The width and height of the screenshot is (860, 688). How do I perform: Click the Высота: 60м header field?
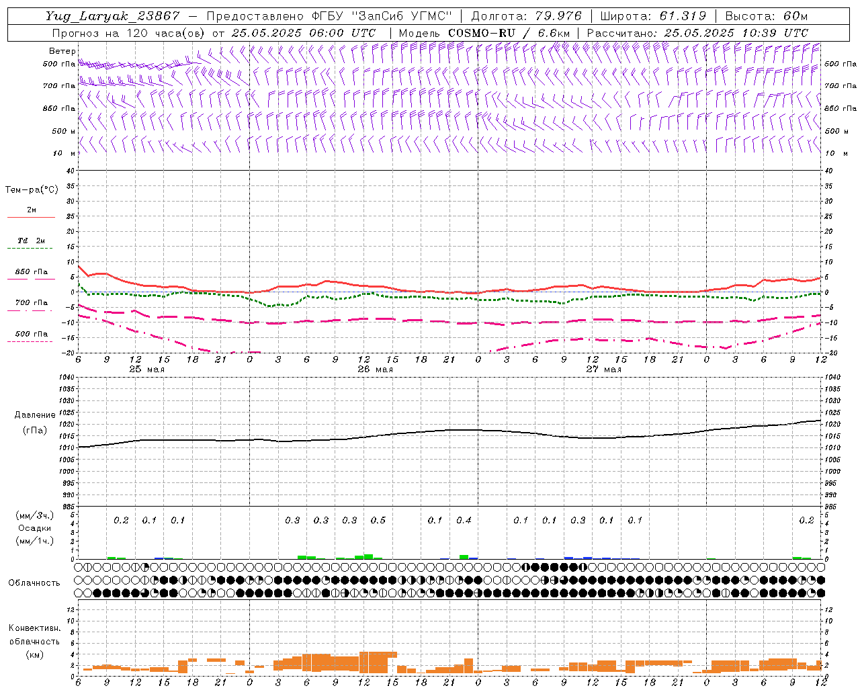point(767,16)
